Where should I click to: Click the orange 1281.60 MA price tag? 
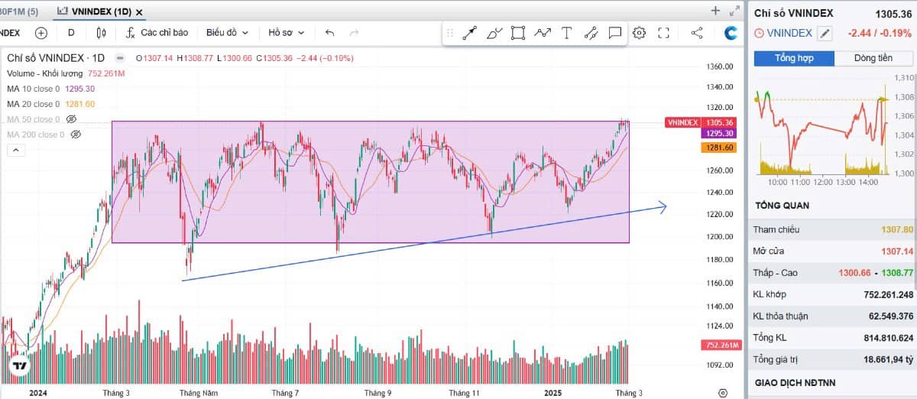(719, 148)
